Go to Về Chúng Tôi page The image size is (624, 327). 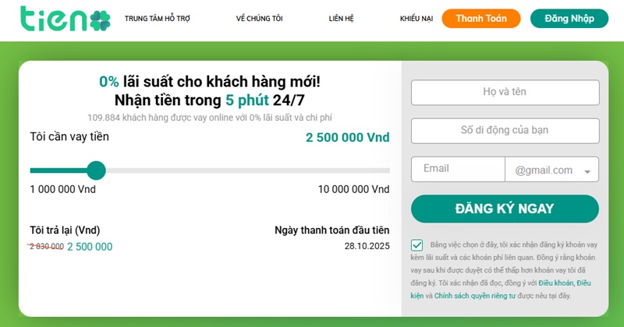[259, 18]
